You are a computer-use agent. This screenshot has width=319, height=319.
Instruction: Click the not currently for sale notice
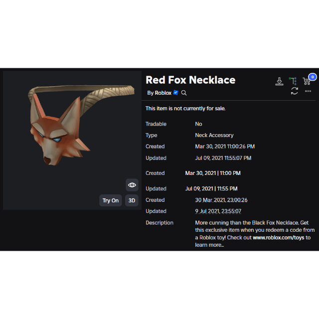point(185,109)
